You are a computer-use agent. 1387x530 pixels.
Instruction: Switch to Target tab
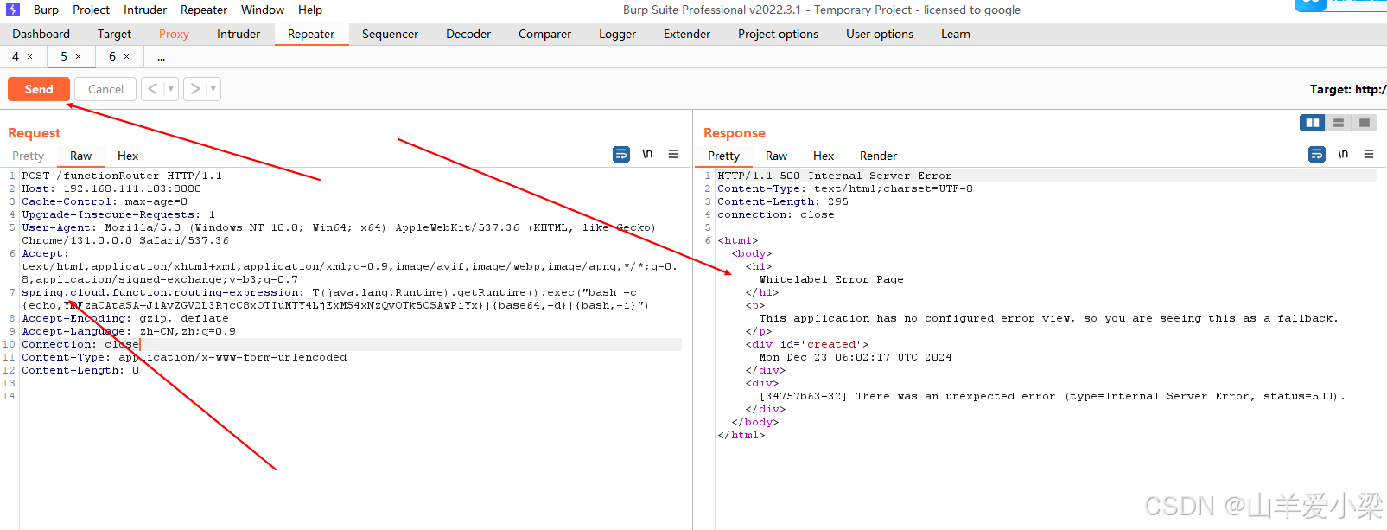(x=114, y=34)
